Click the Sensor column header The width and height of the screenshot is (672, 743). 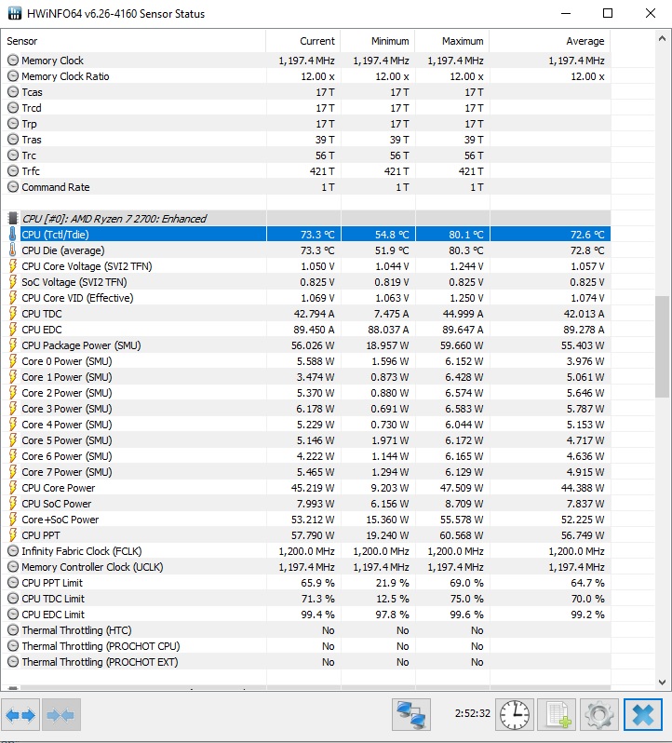pyautogui.click(x=133, y=41)
